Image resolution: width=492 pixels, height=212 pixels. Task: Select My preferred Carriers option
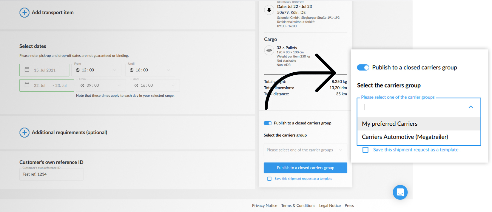[390, 124]
